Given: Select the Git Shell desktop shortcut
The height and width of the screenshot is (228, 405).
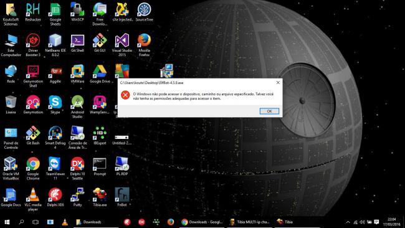Looking at the screenshot, I should pyautogui.click(x=77, y=43).
